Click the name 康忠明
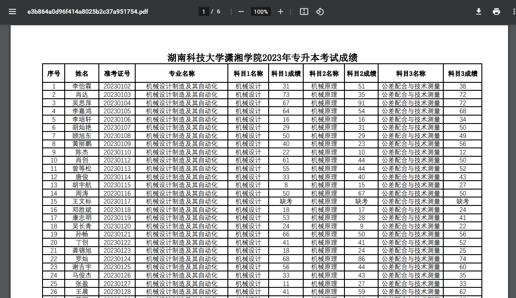The height and width of the screenshot is (298, 516). pyautogui.click(x=82, y=218)
